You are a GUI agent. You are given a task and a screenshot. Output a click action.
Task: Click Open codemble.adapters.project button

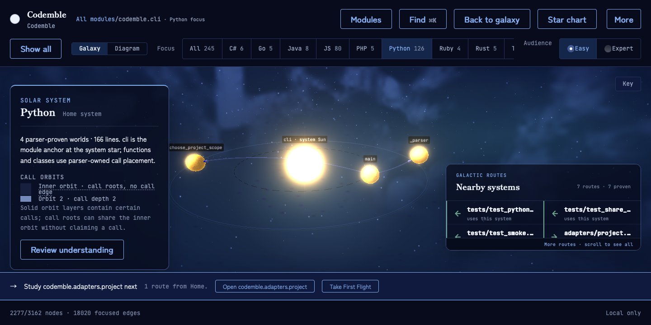tap(265, 286)
